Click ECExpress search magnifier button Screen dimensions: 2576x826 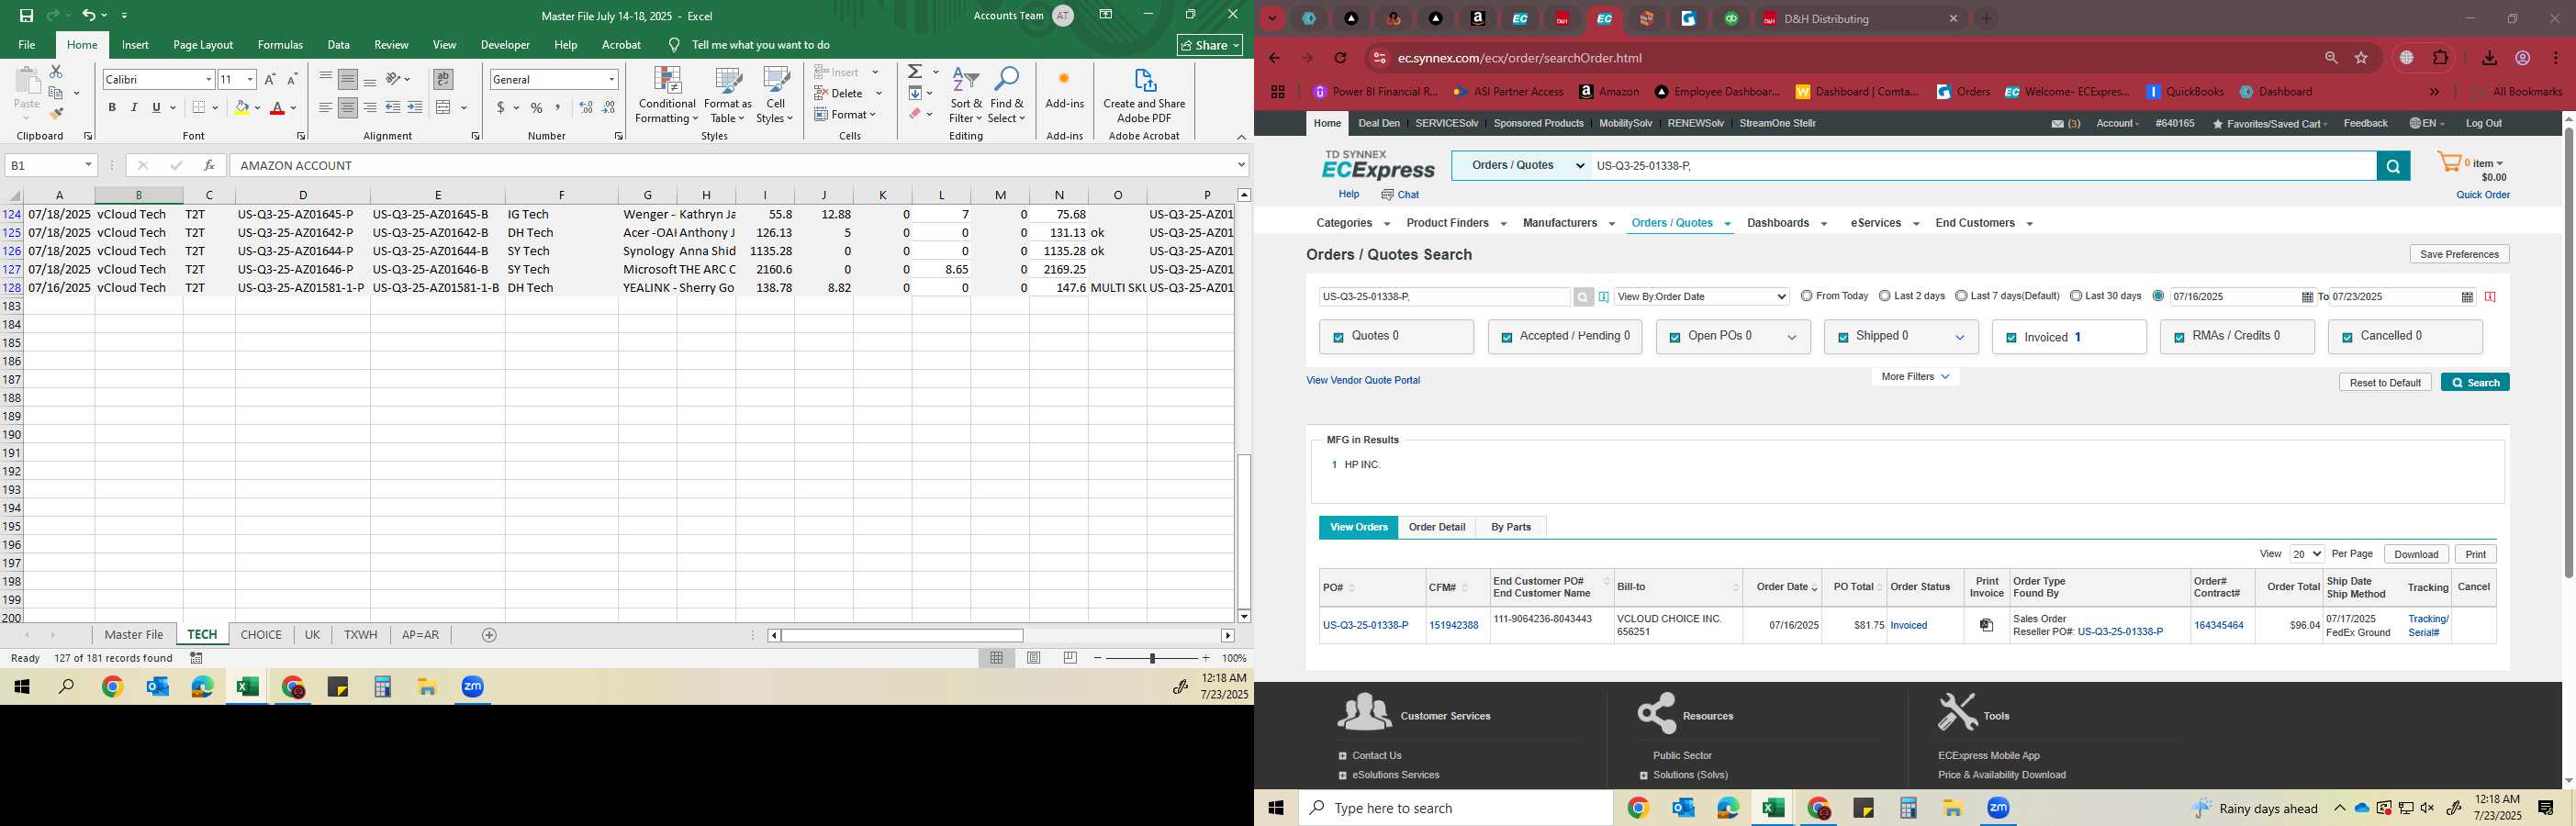click(x=2393, y=166)
